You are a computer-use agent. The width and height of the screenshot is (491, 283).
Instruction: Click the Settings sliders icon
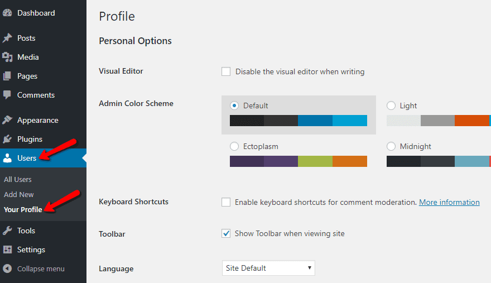tap(7, 250)
